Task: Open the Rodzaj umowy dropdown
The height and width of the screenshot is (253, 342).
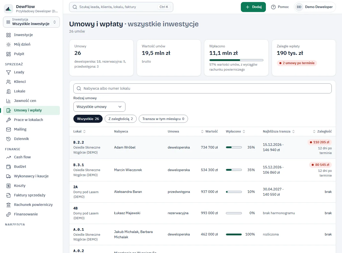Action: [x=99, y=107]
